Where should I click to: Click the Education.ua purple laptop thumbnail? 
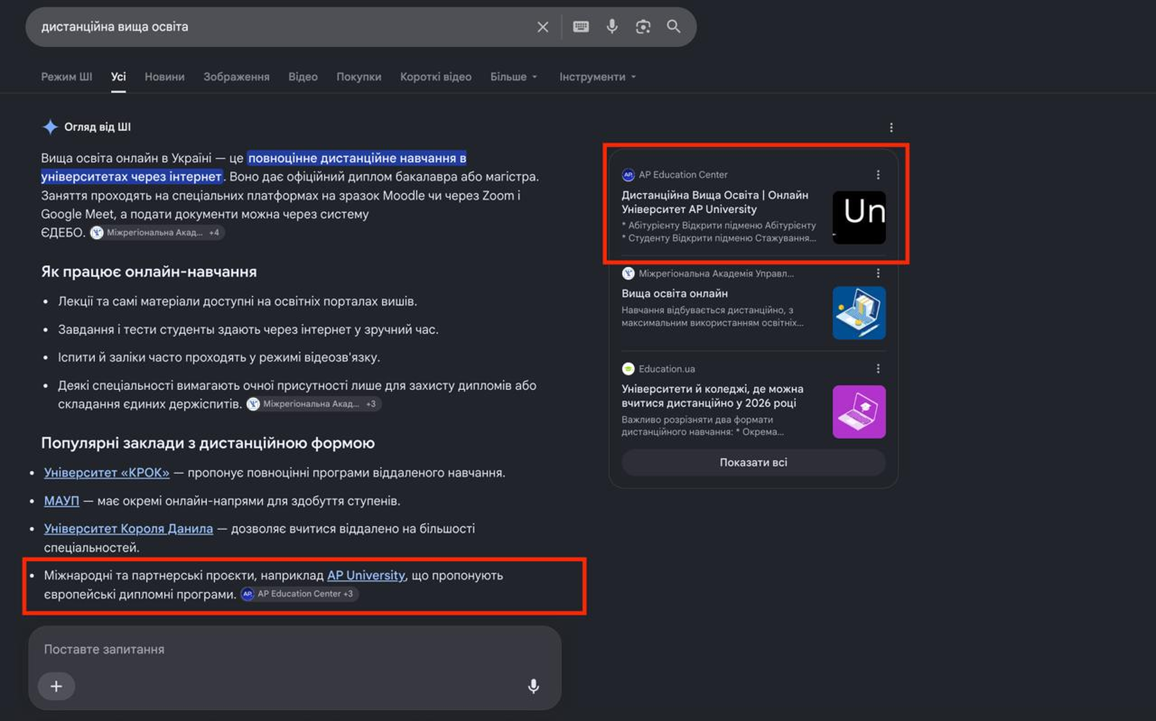[859, 412]
